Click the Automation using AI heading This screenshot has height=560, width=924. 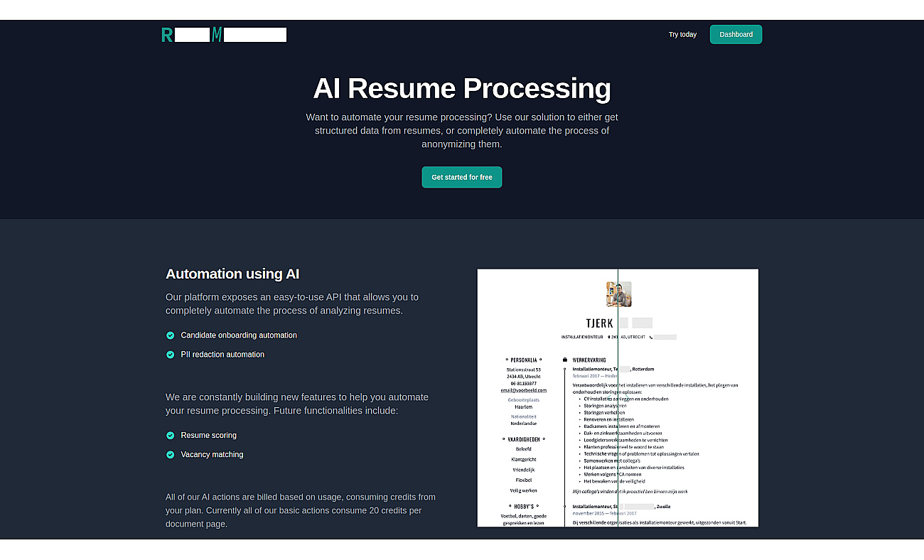[x=232, y=274]
